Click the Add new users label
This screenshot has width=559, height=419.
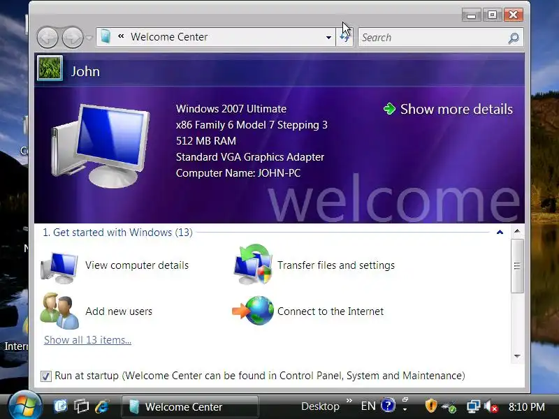coord(119,311)
